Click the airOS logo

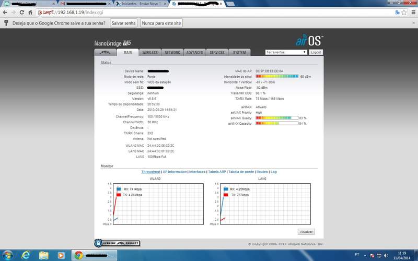click(309, 41)
